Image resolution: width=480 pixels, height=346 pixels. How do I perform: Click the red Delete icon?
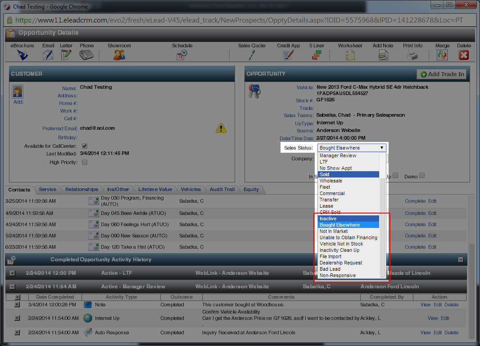click(464, 55)
